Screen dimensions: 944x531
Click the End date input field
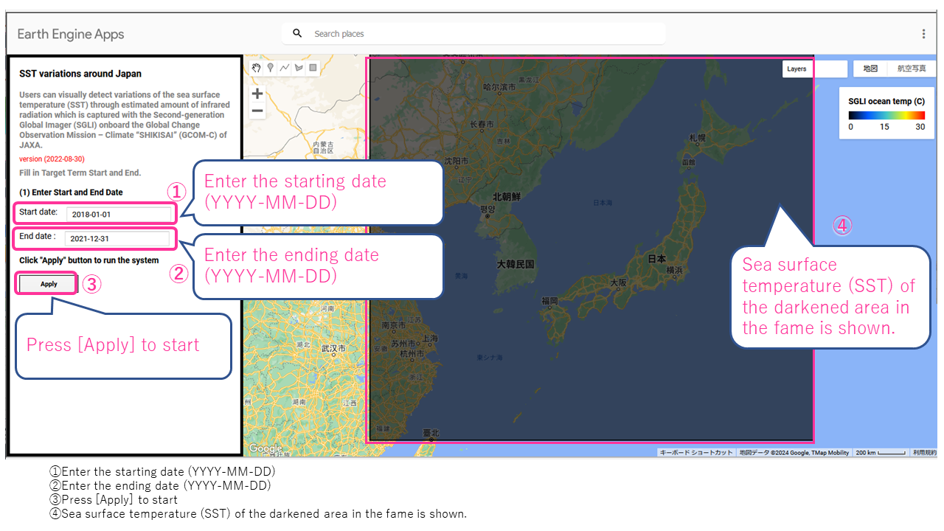click(117, 239)
